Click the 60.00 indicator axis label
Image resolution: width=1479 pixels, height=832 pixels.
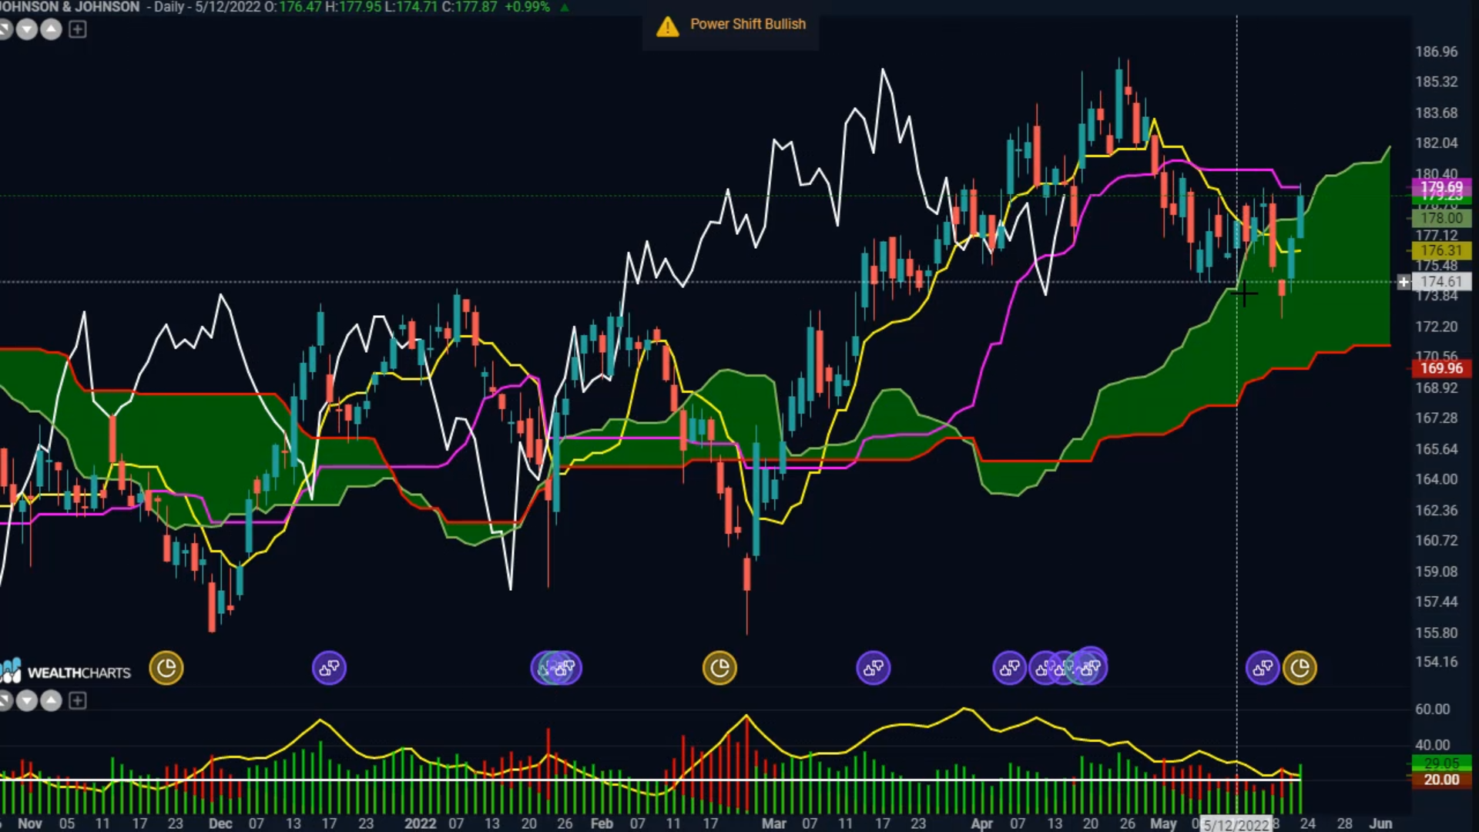pyautogui.click(x=1433, y=709)
